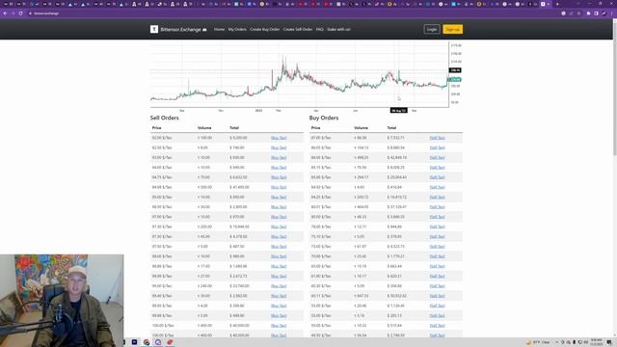Click the Login button
Screen dimensions: 617x347
coord(432,29)
